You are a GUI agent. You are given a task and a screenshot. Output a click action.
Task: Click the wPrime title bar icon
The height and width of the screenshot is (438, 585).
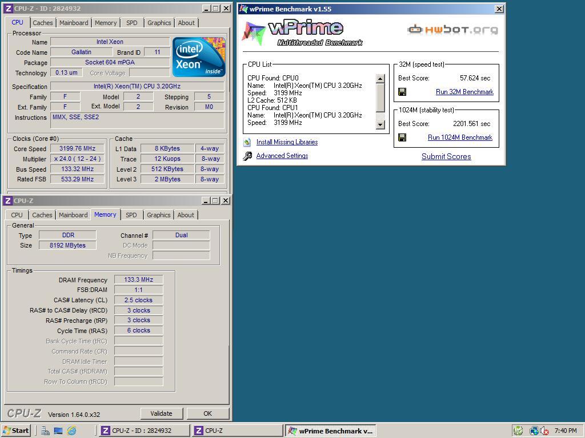pos(243,9)
